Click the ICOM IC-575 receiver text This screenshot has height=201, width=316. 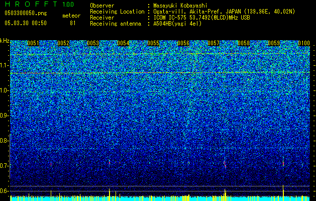point(201,18)
